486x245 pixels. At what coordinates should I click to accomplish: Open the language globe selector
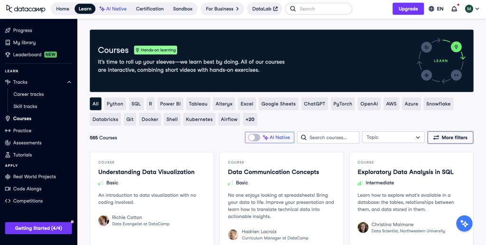pos(436,9)
